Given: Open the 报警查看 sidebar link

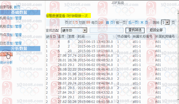Looking at the screenshot, I should tap(7, 54).
